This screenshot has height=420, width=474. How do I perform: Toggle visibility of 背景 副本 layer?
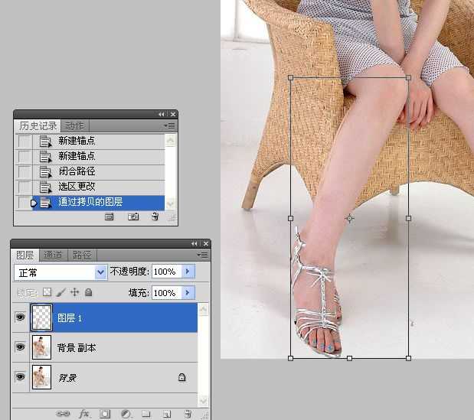point(20,347)
